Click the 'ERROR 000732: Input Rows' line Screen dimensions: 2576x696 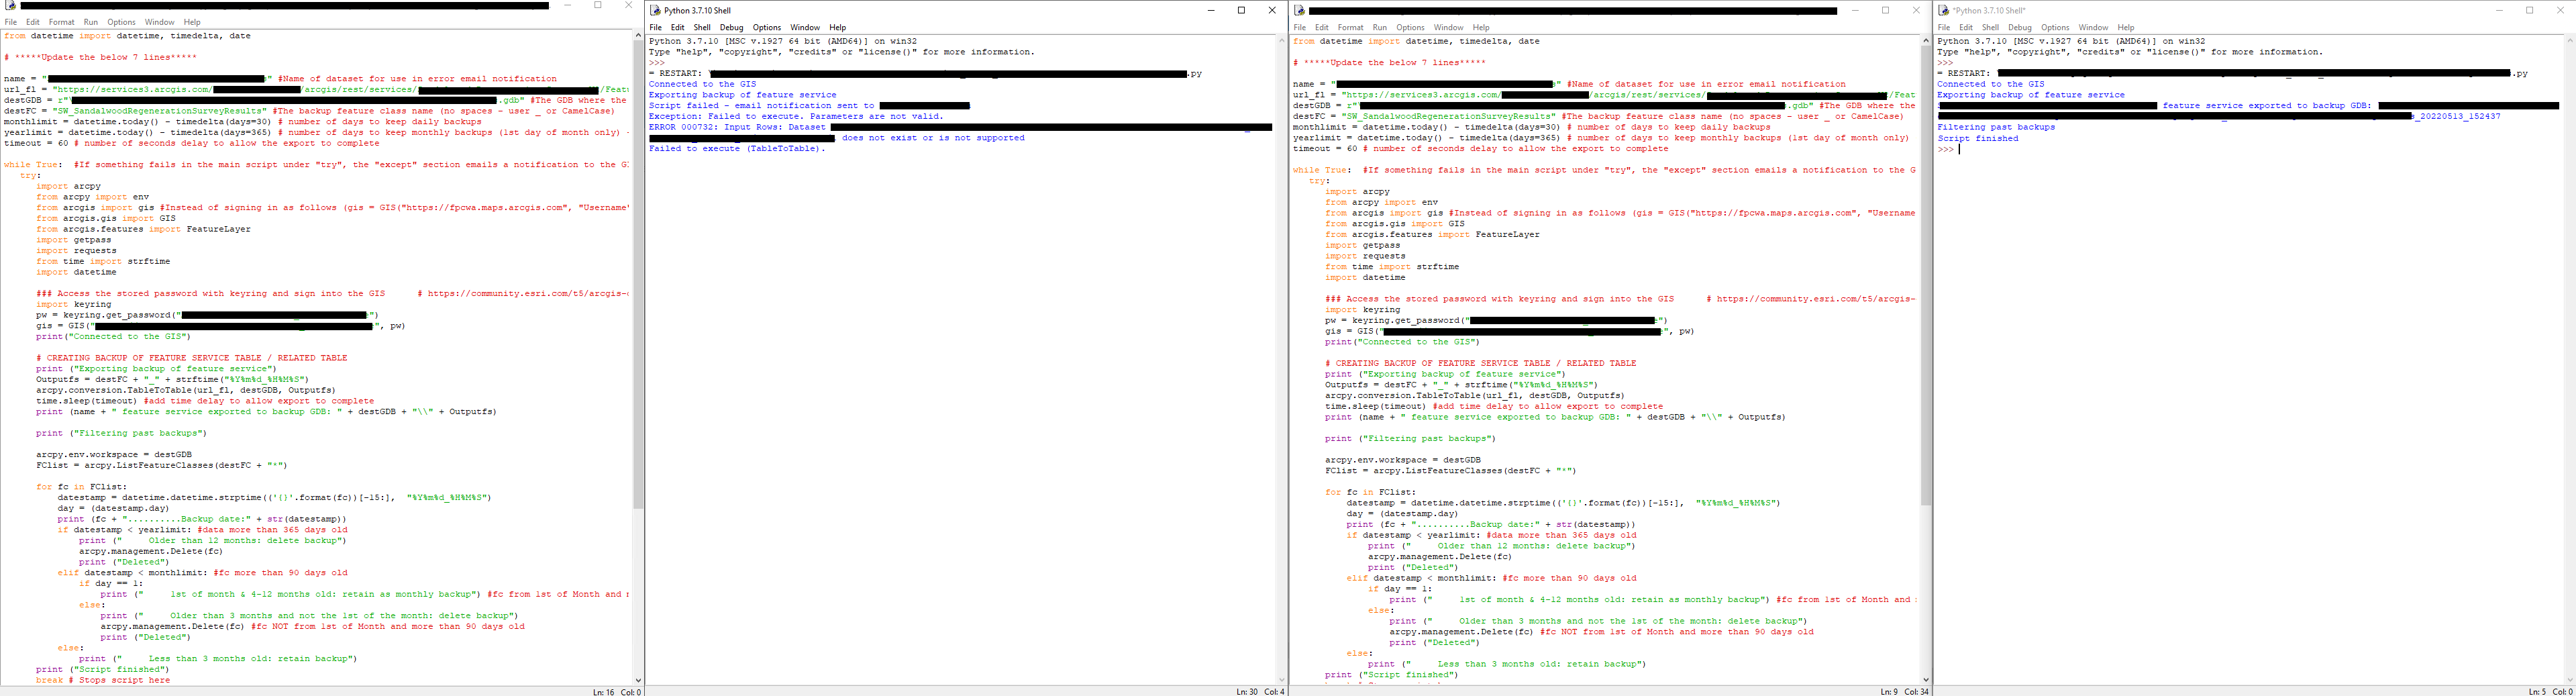point(738,127)
